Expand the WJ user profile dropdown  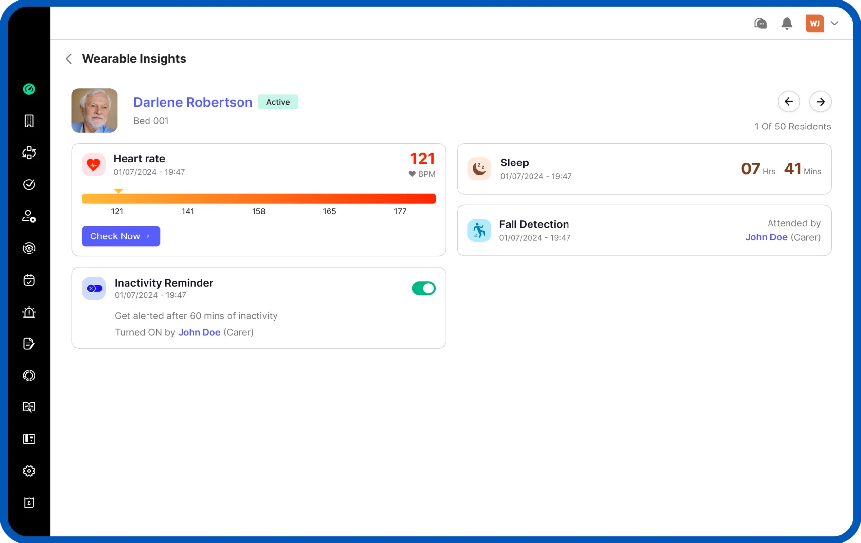click(x=834, y=23)
